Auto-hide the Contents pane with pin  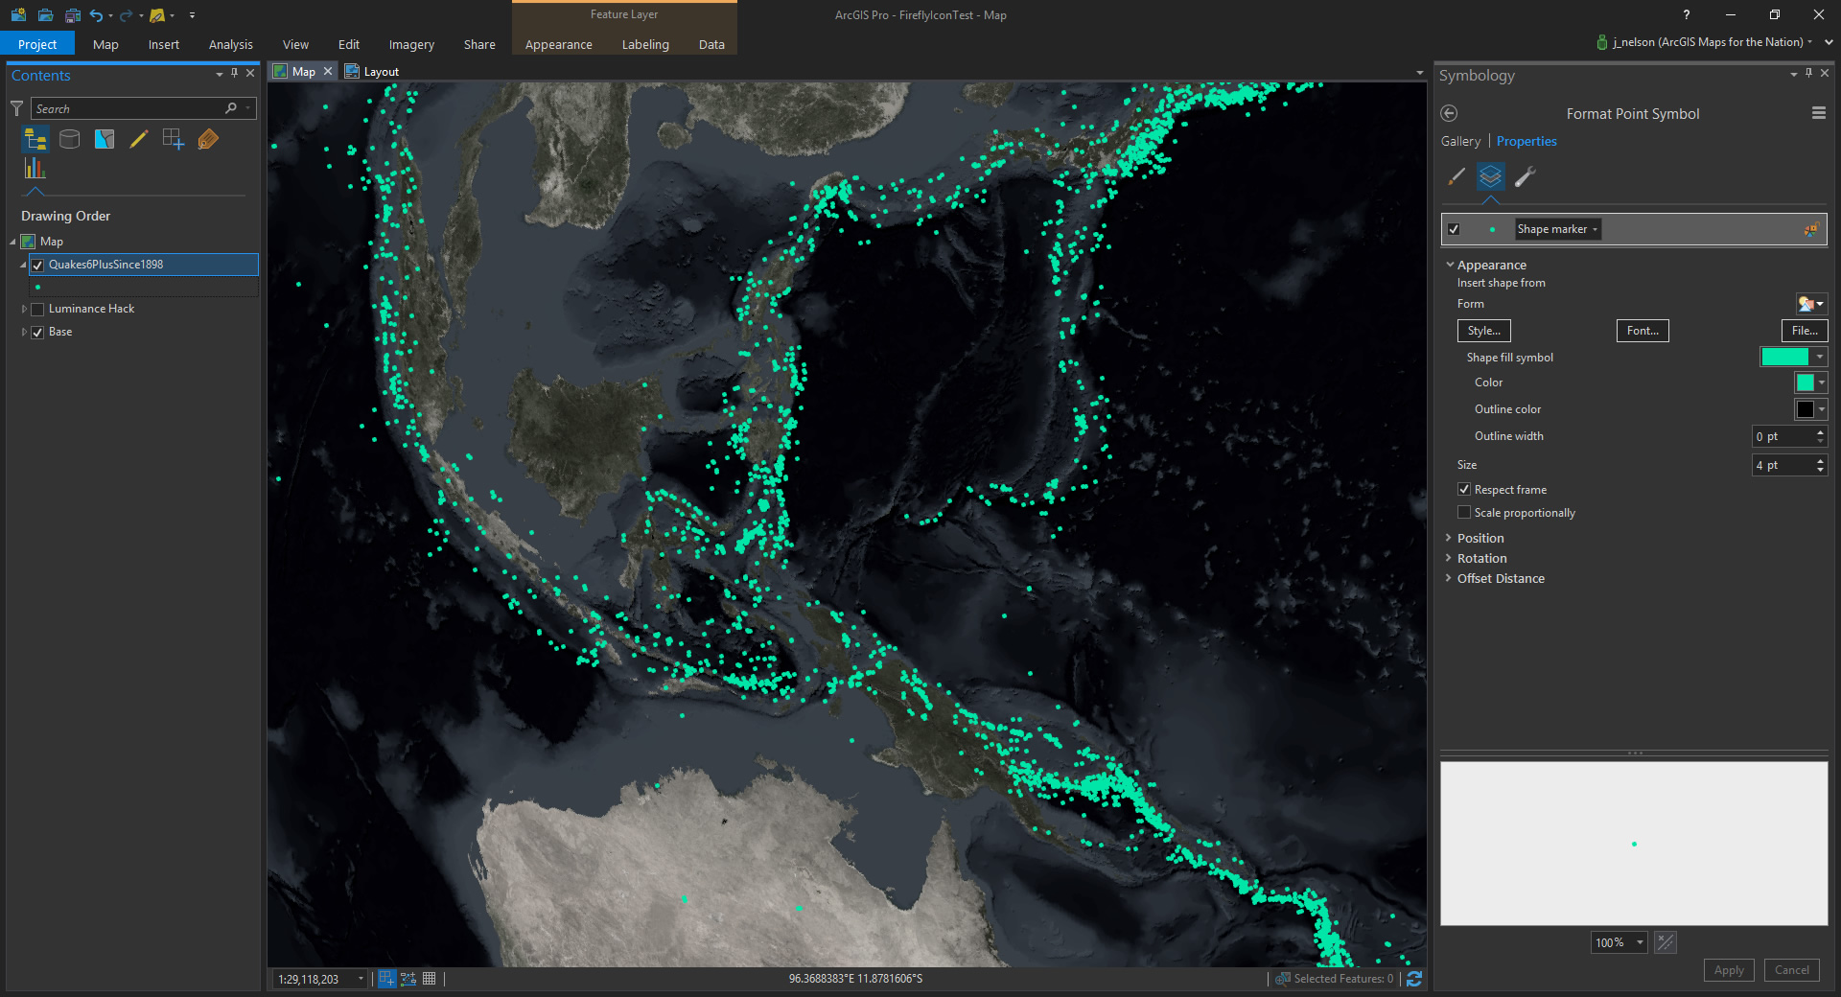tap(234, 73)
